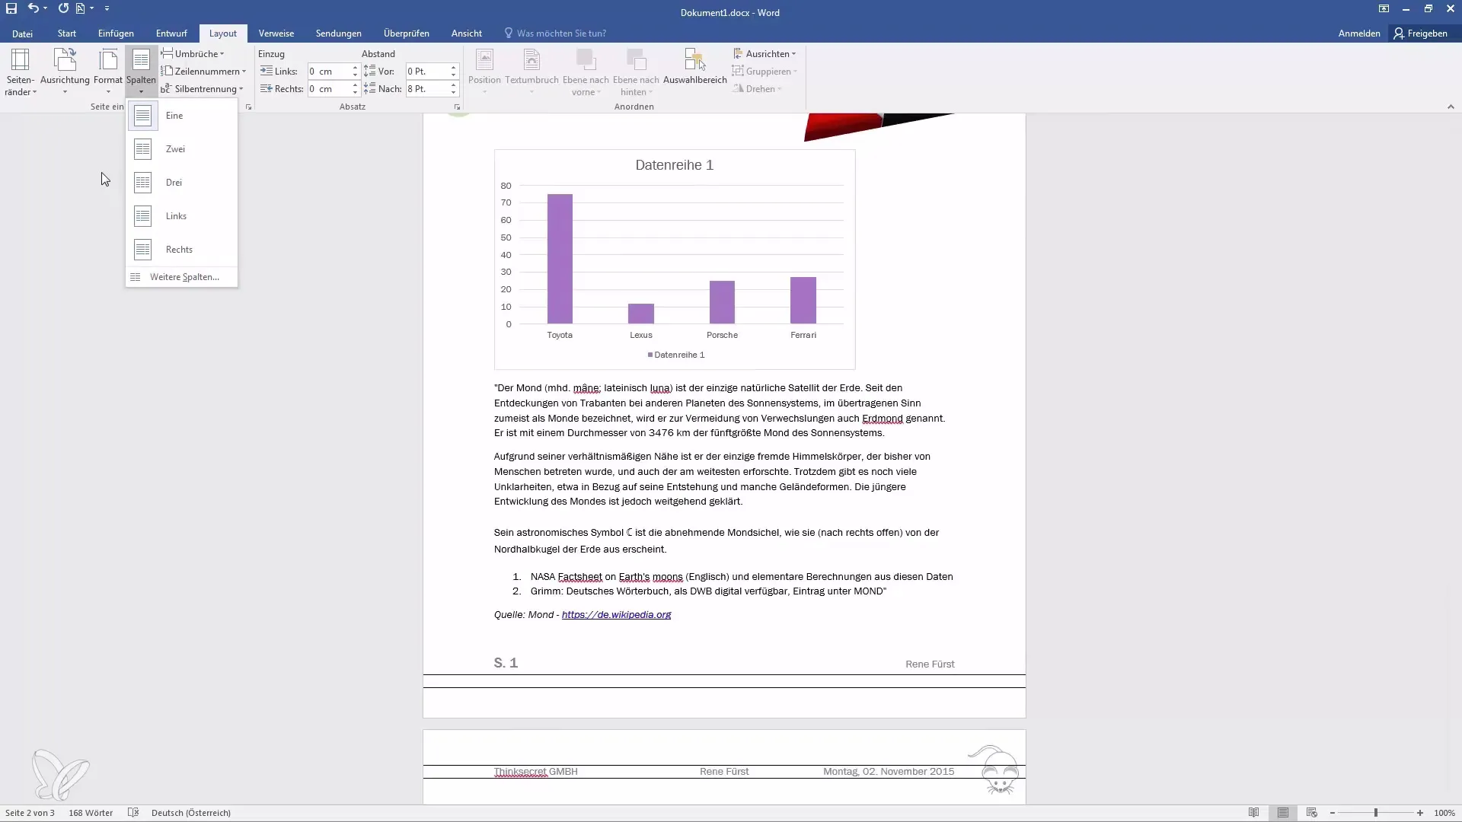
Task: Click the Was möchten Sie tun search box
Action: pyautogui.click(x=556, y=33)
